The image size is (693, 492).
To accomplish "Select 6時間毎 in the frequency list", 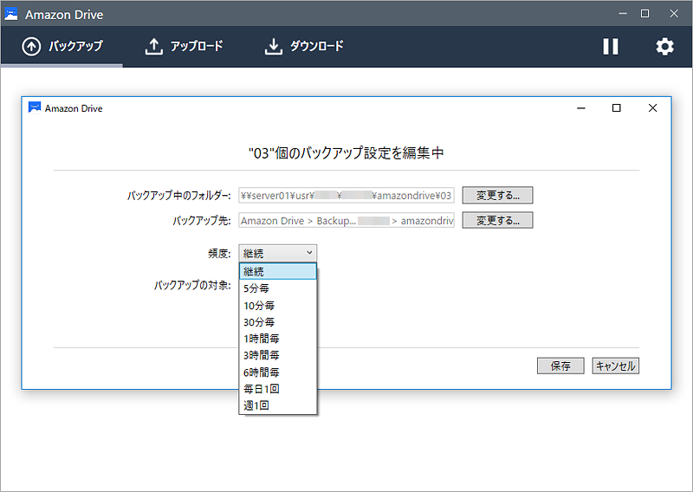I will click(x=278, y=372).
